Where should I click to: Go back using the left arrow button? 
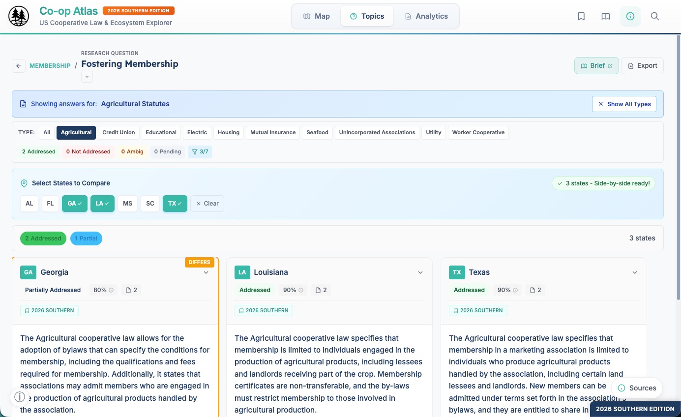pos(19,66)
